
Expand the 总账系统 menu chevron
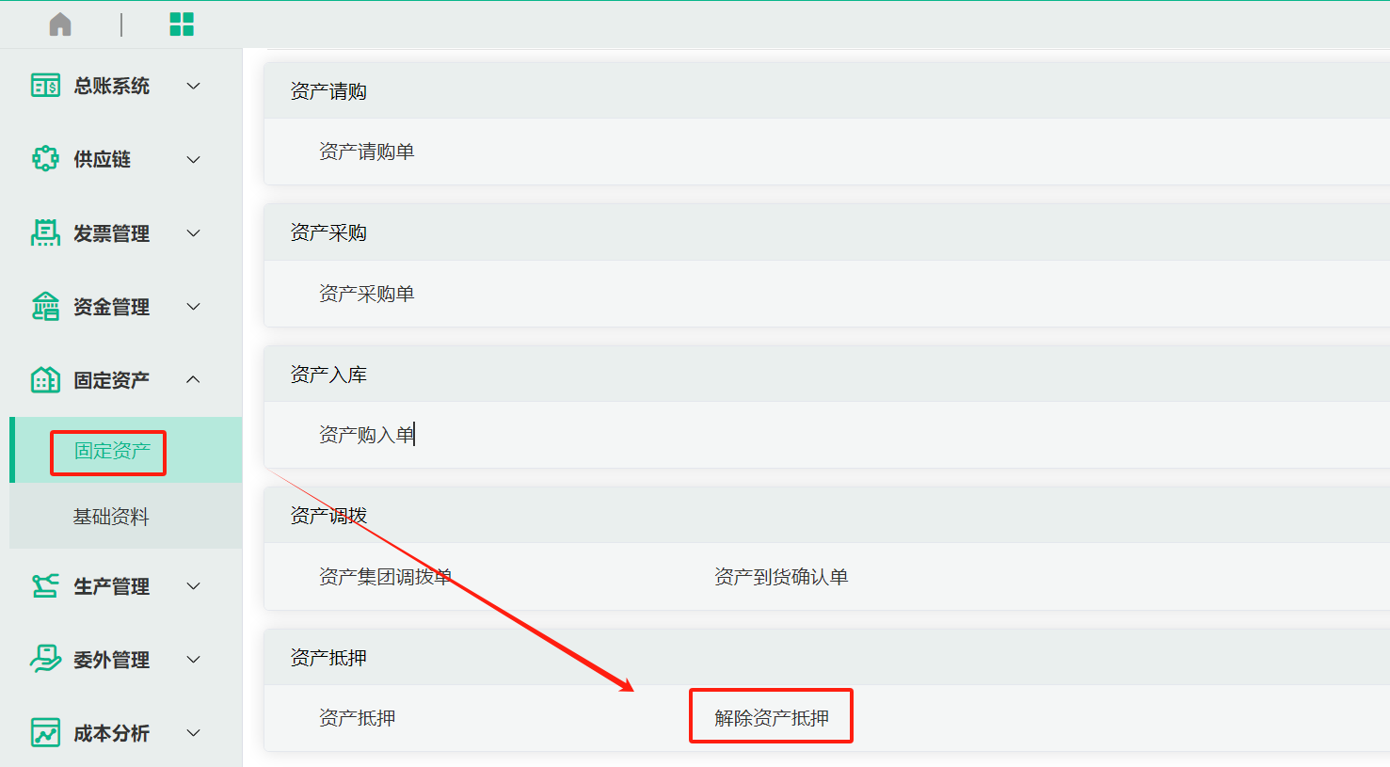(194, 87)
